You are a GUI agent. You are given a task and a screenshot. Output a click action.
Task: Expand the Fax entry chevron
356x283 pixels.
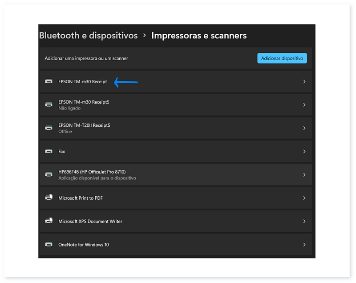[x=304, y=151]
